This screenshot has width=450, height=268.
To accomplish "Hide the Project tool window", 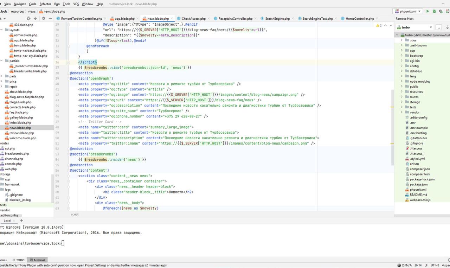I will pos(50,18).
